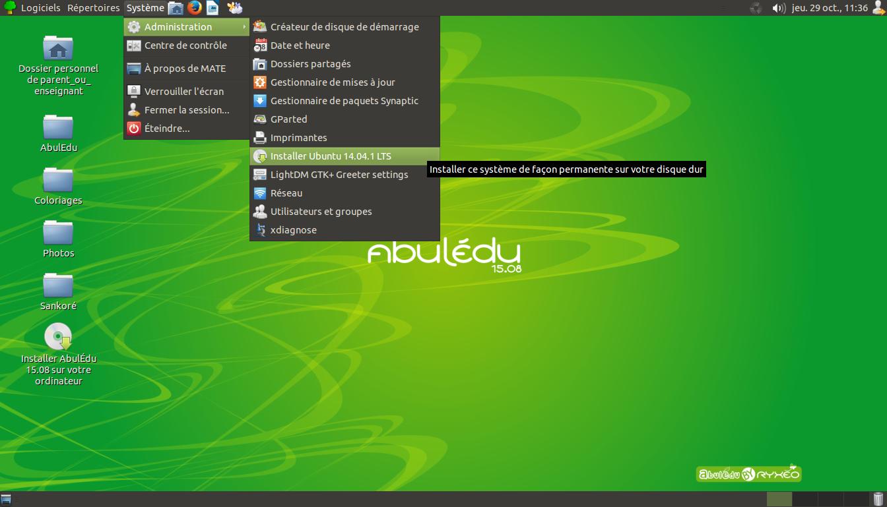Image resolution: width=887 pixels, height=507 pixels.
Task: Select Éteindre... to shut down
Action: pos(187,129)
